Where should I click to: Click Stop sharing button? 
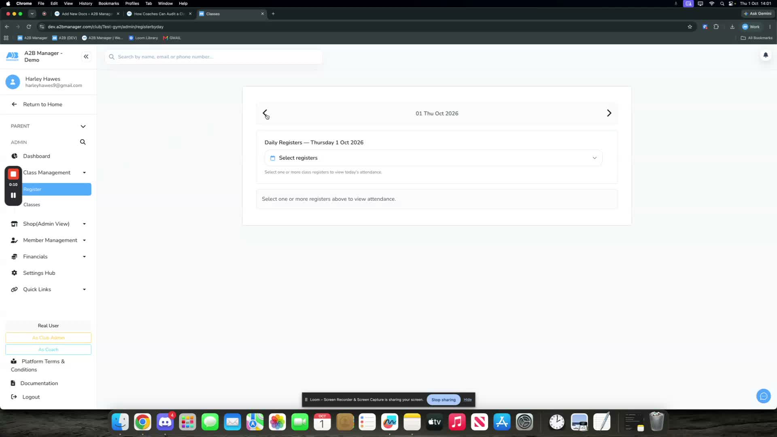coord(443,400)
